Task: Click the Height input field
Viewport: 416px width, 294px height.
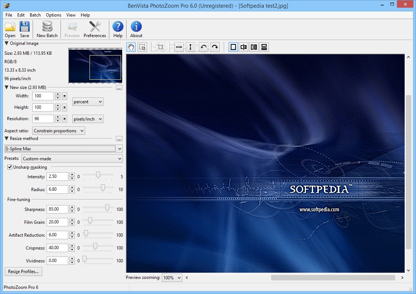Action: coord(43,107)
